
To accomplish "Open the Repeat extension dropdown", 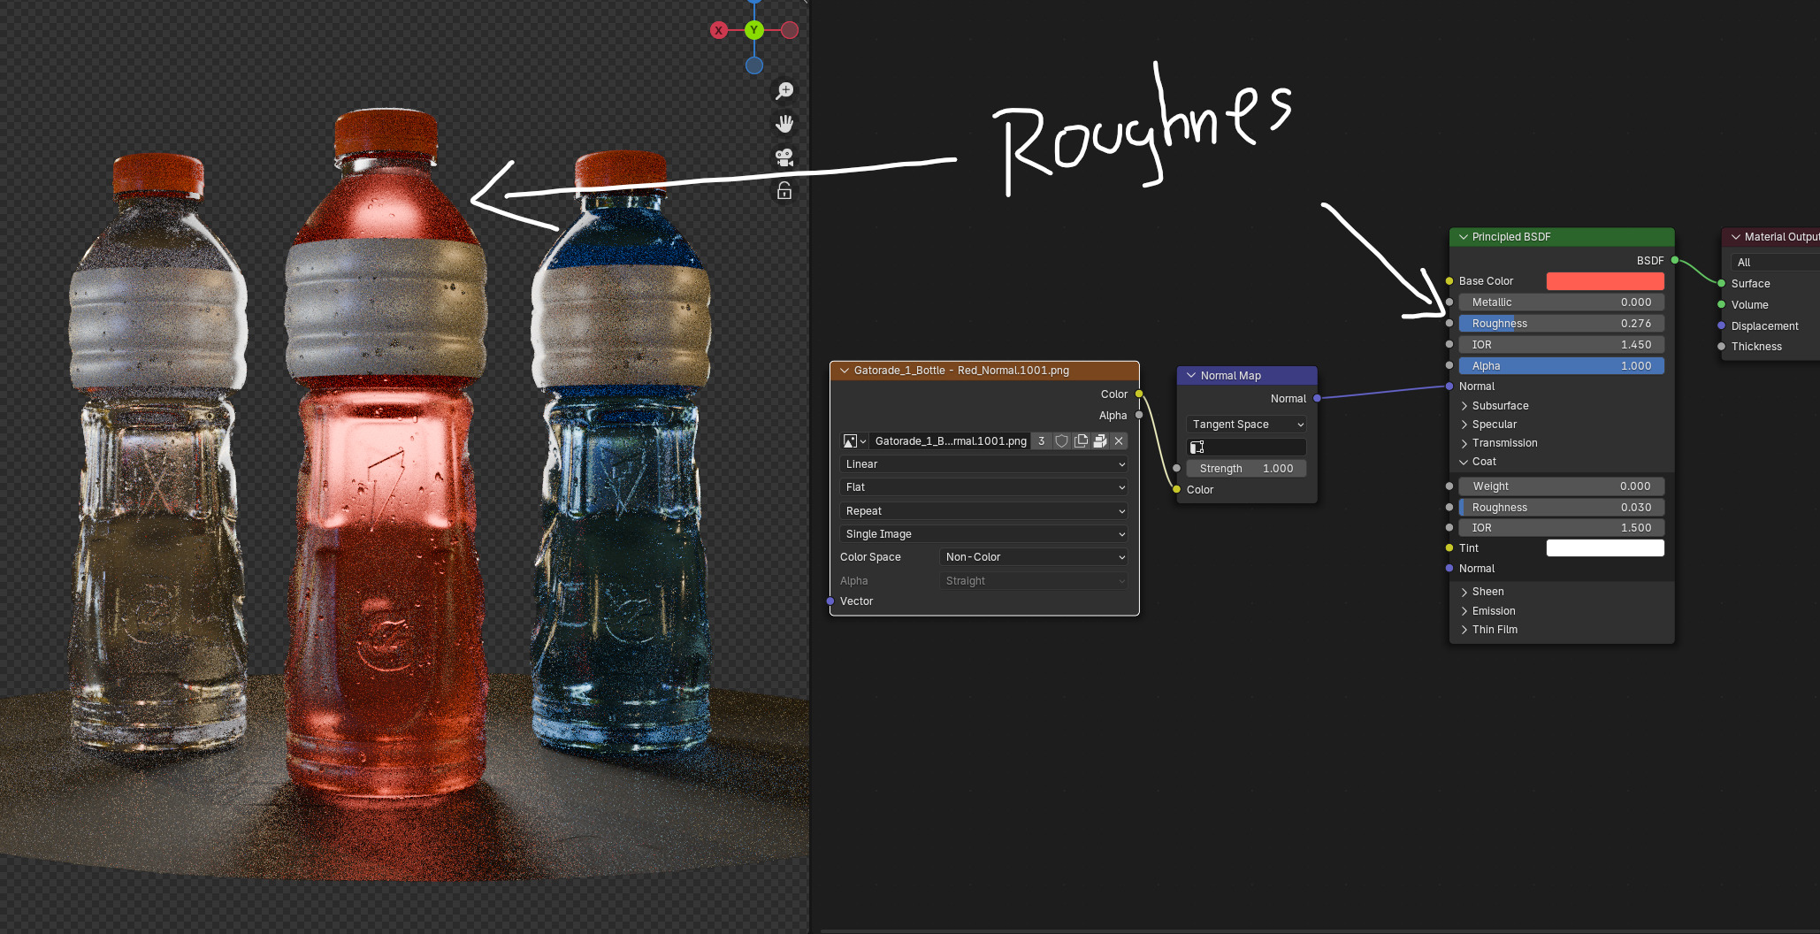I will tap(983, 511).
